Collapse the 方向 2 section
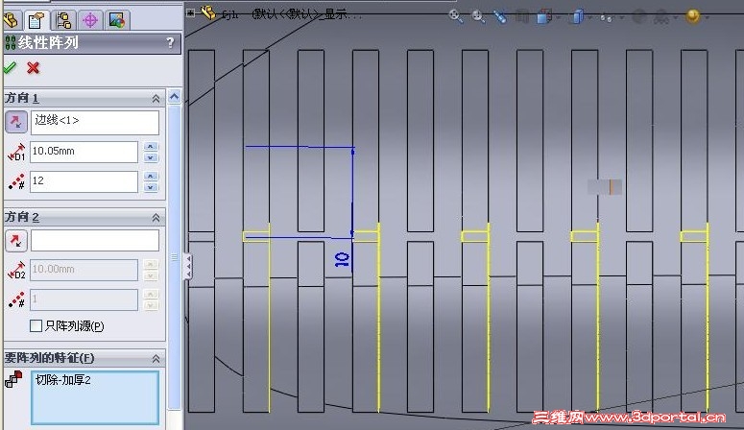This screenshot has width=744, height=430. [x=156, y=218]
